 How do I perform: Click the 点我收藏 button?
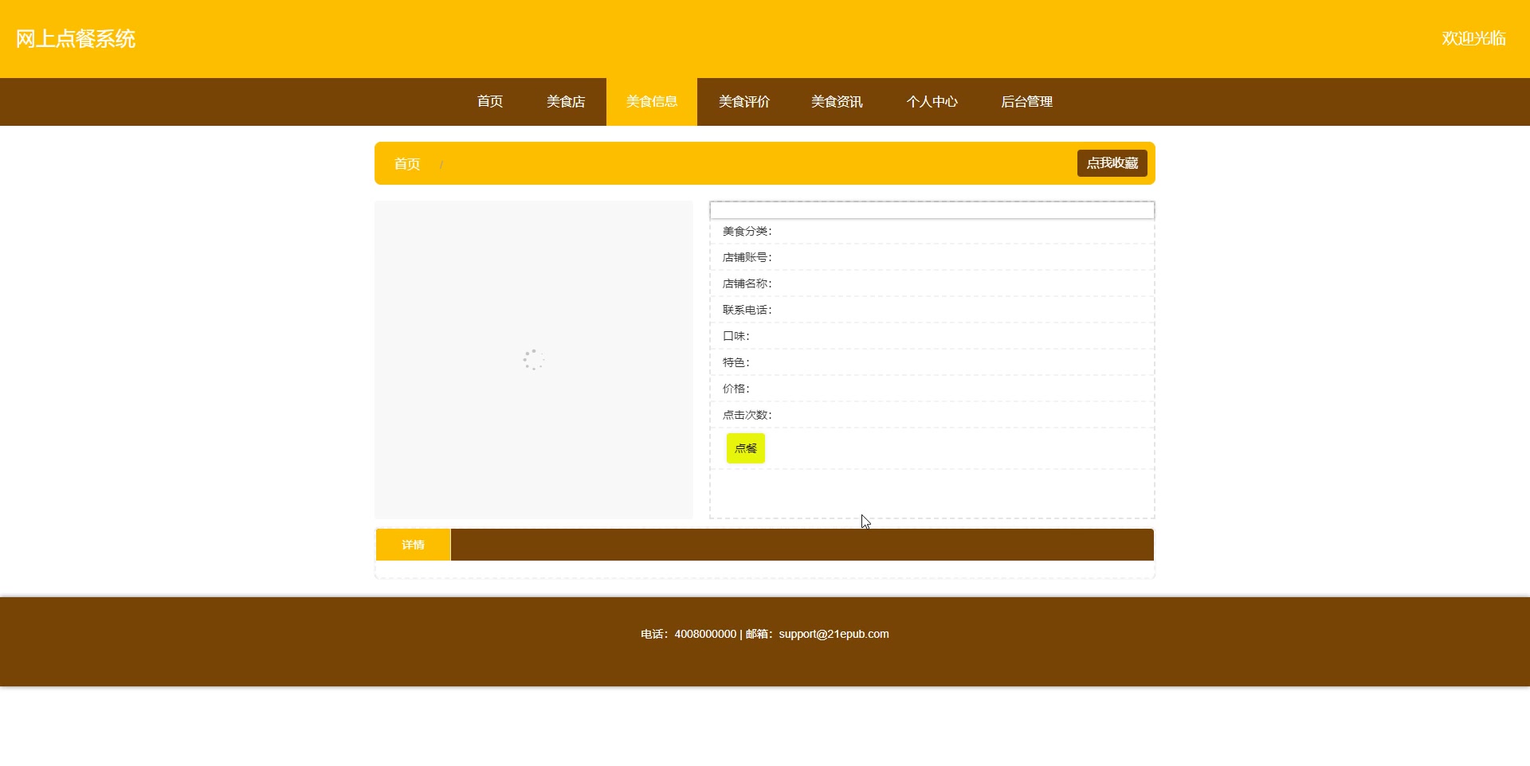pyautogui.click(x=1112, y=163)
